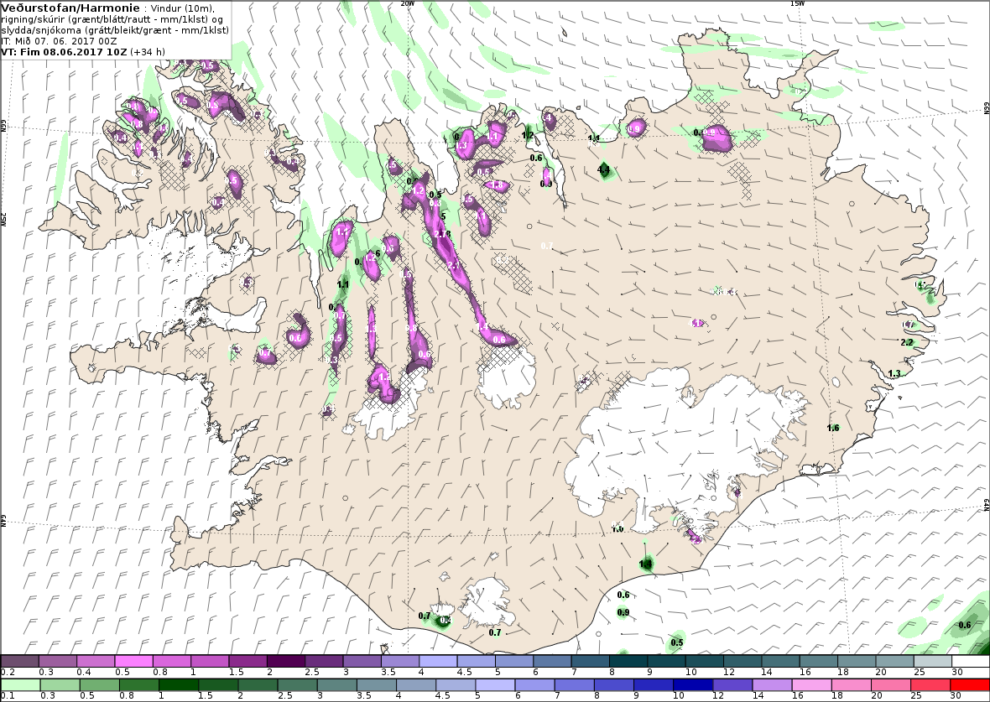Viewport: 990px width, 702px height.
Task: Pick the dark purple swatch labeled 2 in upper legend
Action: pyautogui.click(x=286, y=661)
